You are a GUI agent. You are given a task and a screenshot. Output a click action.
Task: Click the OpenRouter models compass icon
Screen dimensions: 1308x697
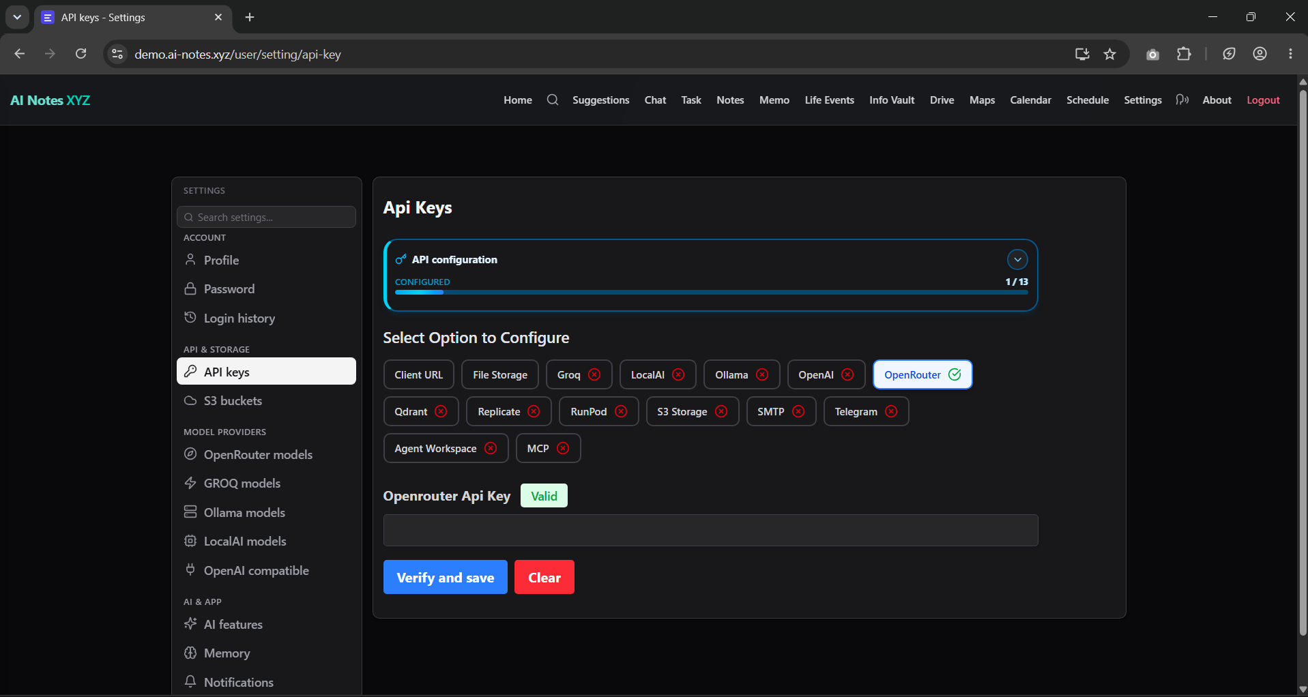click(190, 454)
